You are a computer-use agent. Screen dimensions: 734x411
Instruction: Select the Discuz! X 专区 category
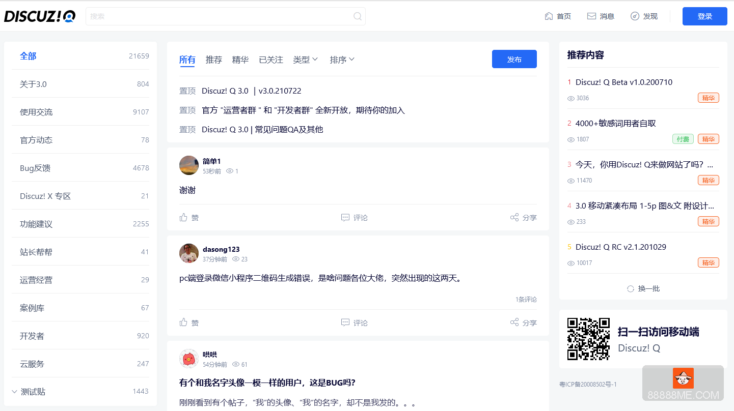point(80,196)
